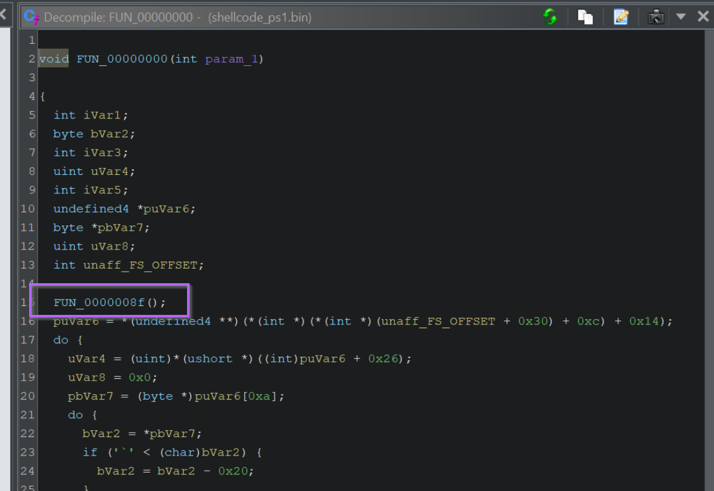This screenshot has width=714, height=491.
Task: Select puVar6 variable declaration on line 10
Action: 167,208
